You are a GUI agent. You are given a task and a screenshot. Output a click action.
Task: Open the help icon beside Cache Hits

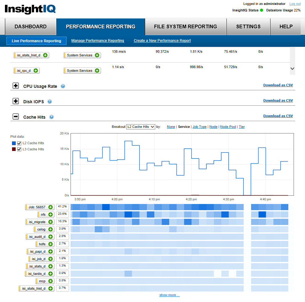click(51, 117)
